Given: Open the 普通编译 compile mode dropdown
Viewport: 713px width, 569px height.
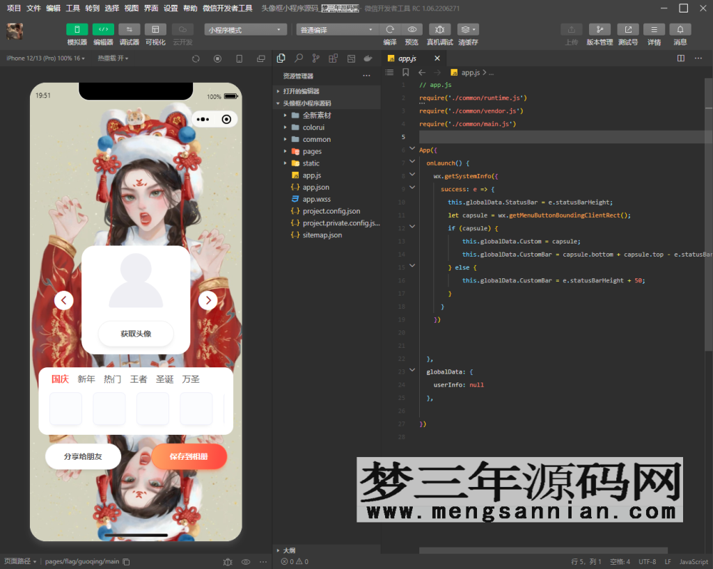Looking at the screenshot, I should [337, 29].
